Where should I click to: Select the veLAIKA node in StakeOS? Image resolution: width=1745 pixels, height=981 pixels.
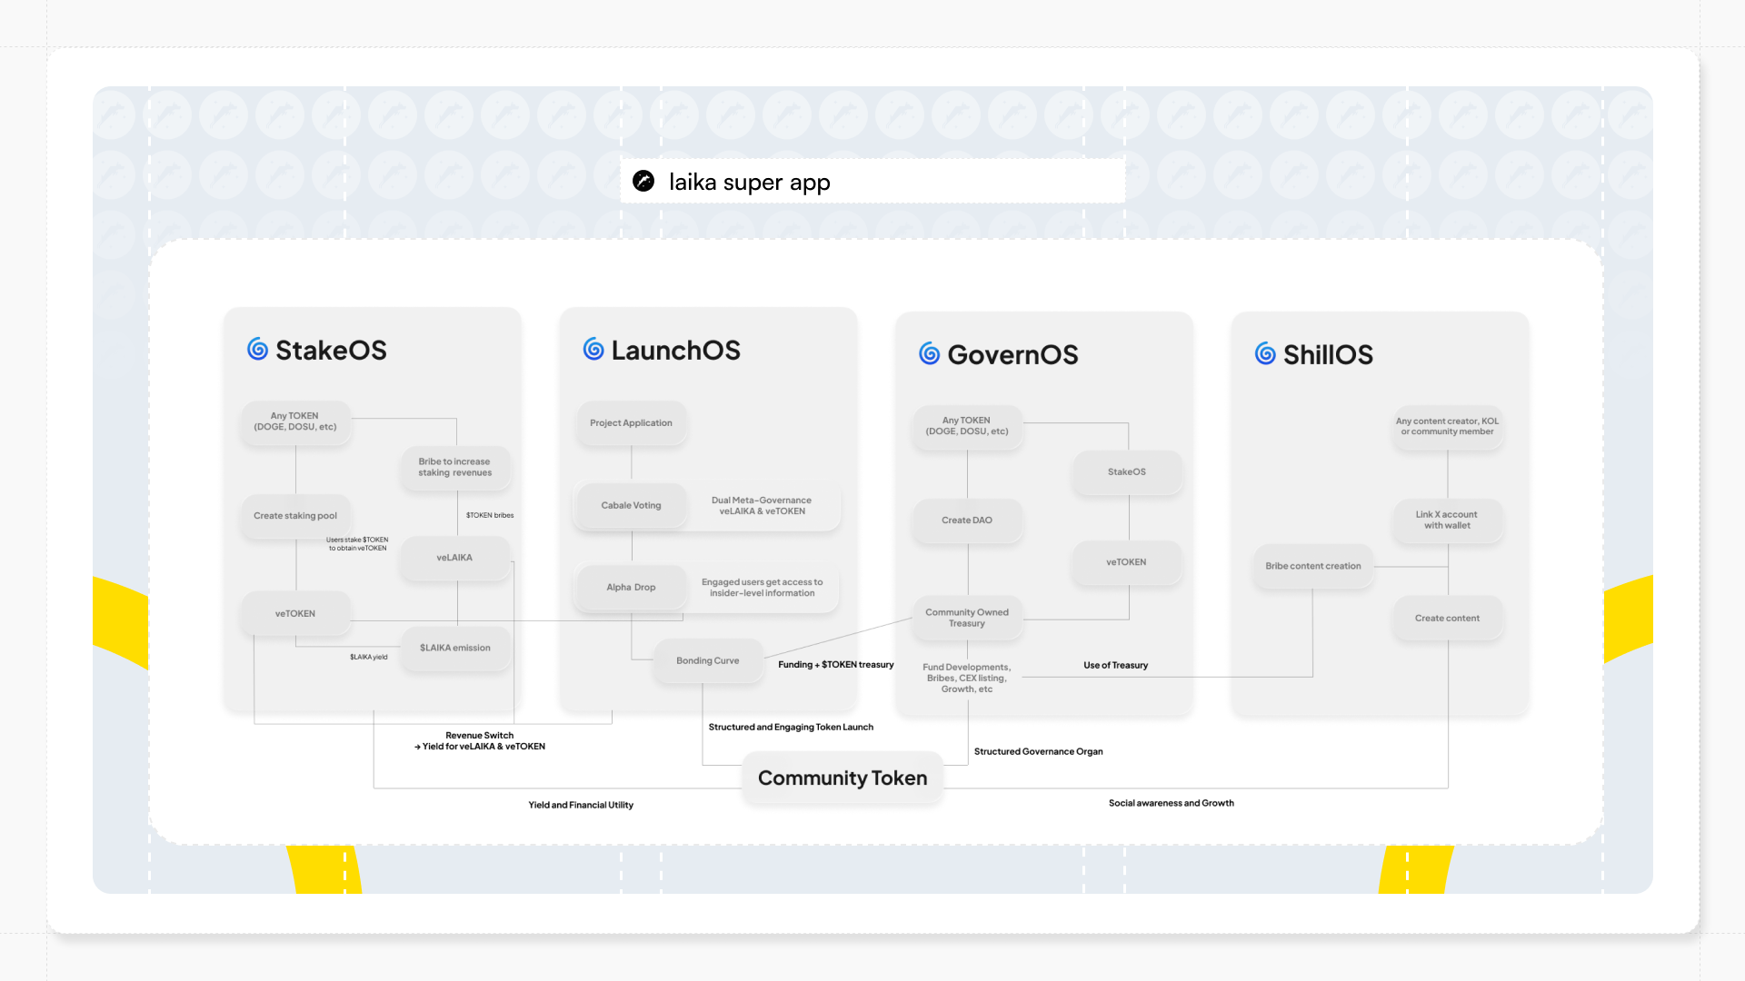[454, 558]
